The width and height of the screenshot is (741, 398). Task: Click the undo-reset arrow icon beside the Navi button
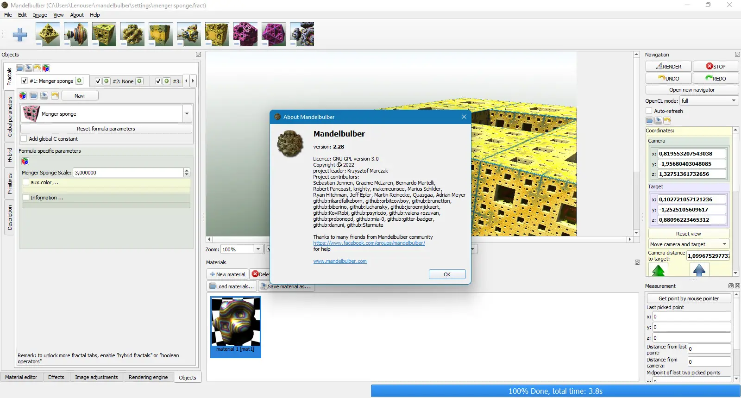click(x=55, y=96)
